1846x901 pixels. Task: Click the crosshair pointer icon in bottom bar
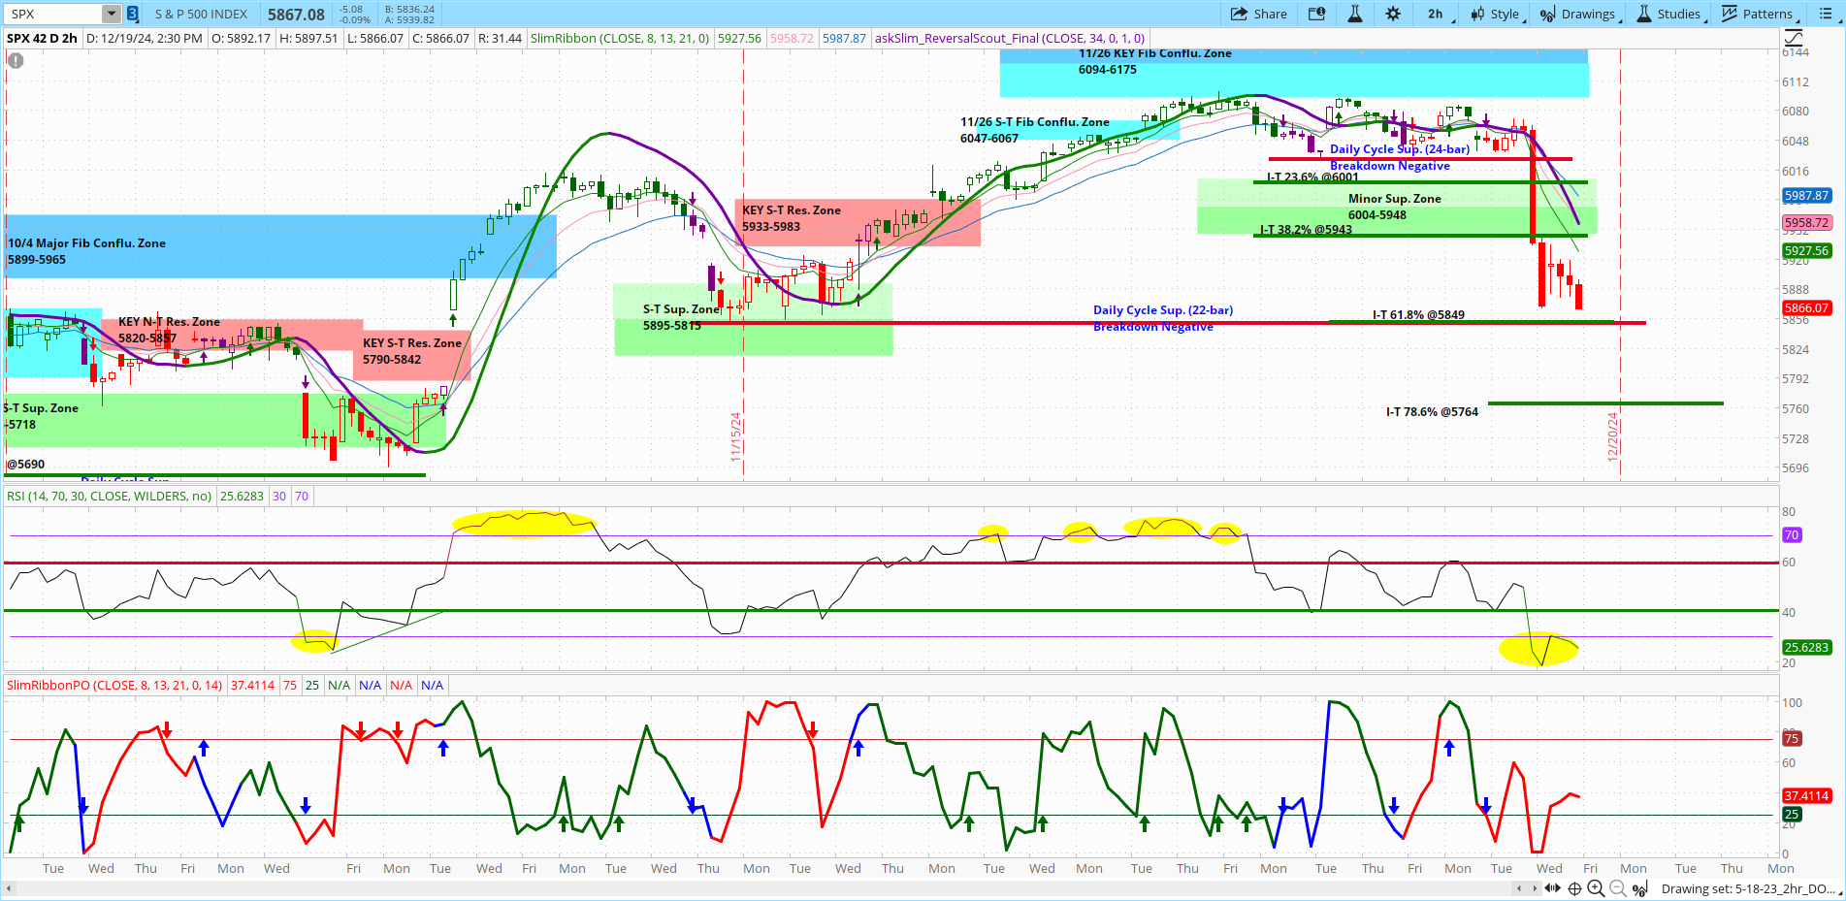tap(1574, 888)
